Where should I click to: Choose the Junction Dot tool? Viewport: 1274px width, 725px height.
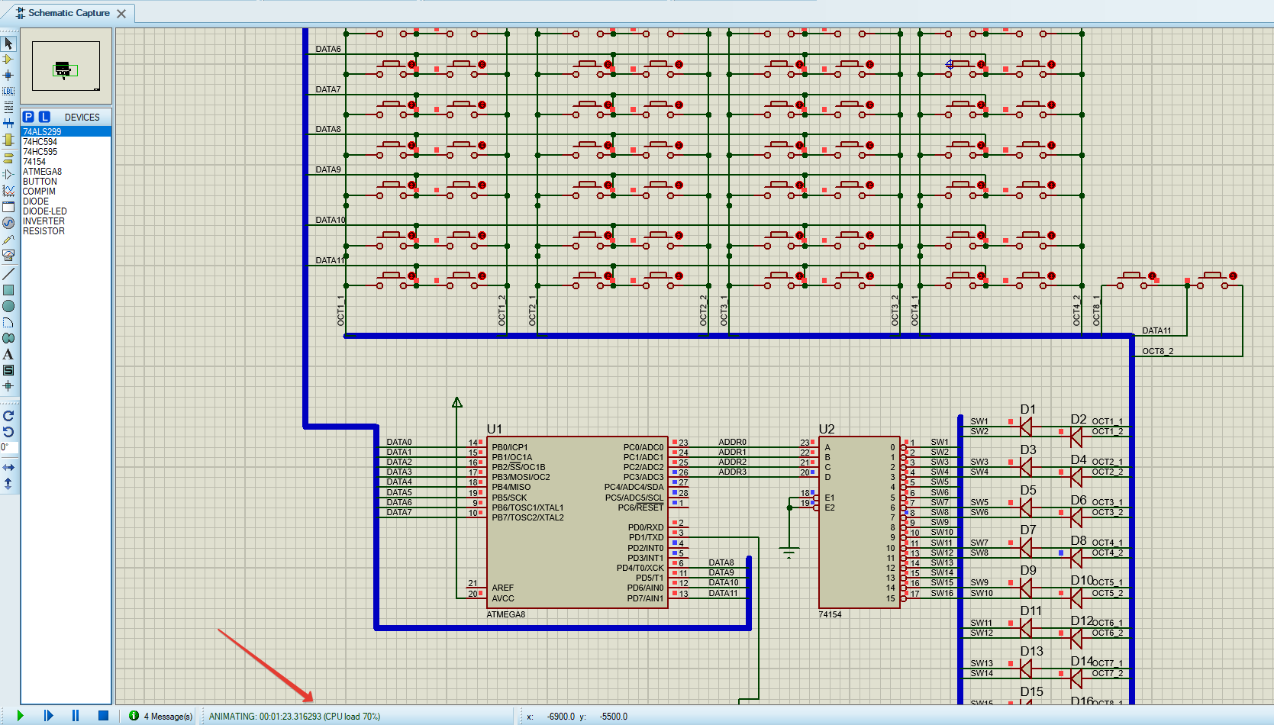[x=8, y=76]
